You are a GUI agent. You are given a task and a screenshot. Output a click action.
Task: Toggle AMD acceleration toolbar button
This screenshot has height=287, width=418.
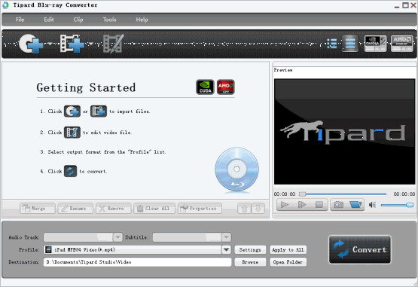tap(401, 44)
